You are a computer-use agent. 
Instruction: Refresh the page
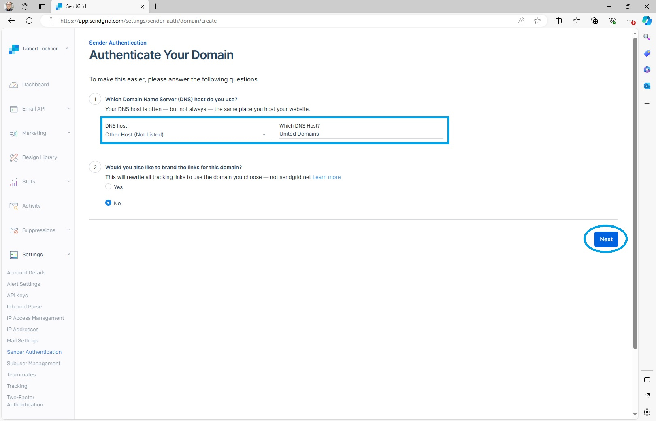[29, 21]
